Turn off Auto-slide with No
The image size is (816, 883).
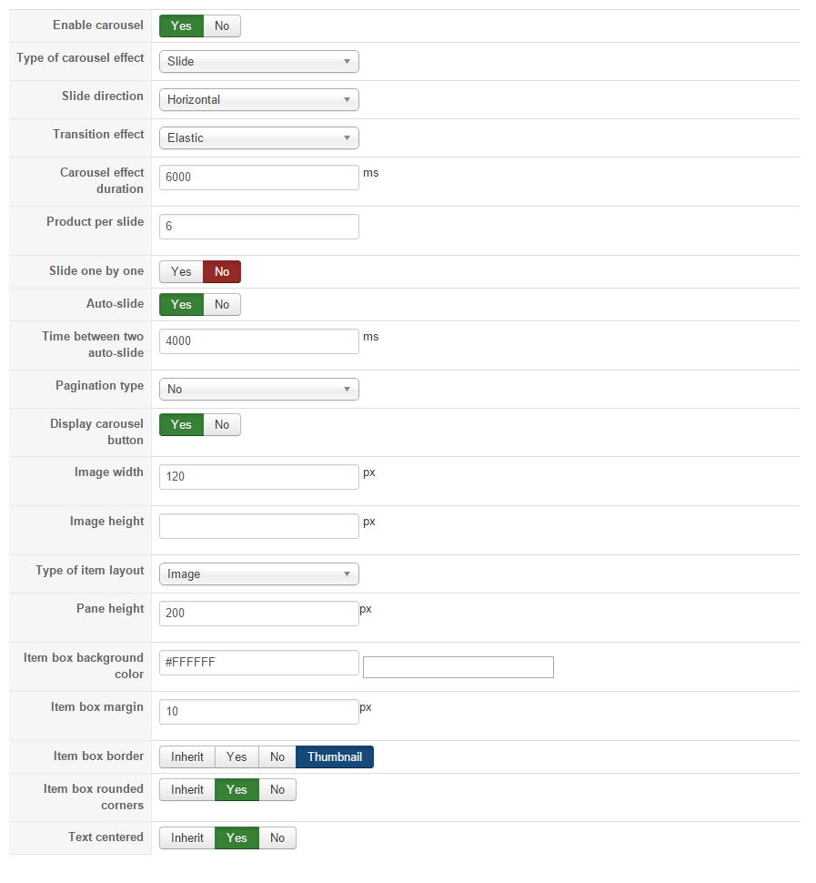tap(222, 304)
